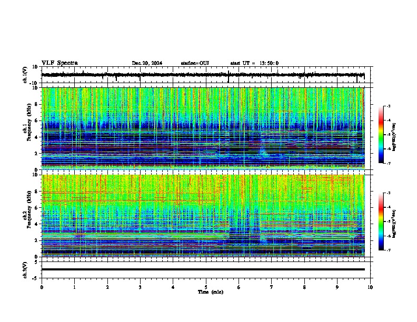
Task: Click the flat black ch.3 signal line
Action: pos(203,269)
